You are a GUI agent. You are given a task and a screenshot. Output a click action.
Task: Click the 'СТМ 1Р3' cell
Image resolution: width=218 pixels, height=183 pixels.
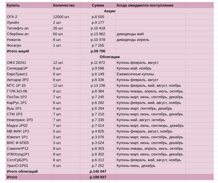pyautogui.click(x=29, y=114)
